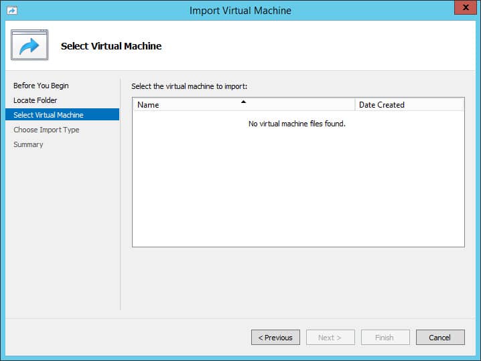The width and height of the screenshot is (481, 361).
Task: Click the large blue arrow import icon
Action: pos(29,45)
